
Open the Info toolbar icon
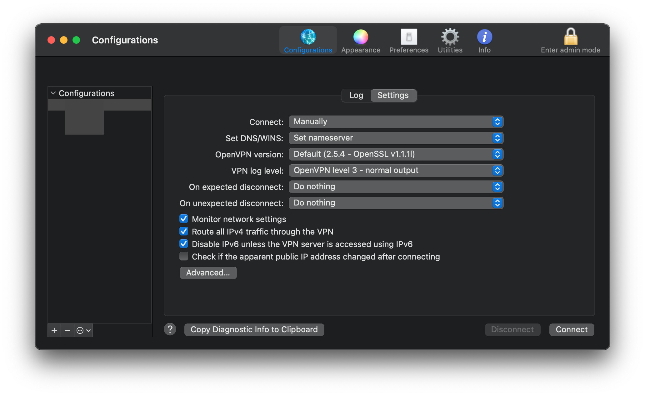(484, 37)
